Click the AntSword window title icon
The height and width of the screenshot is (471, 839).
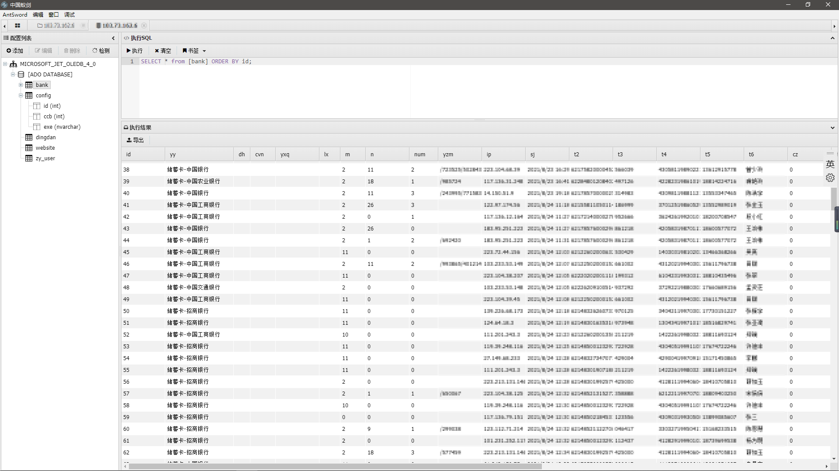[x=4, y=5]
